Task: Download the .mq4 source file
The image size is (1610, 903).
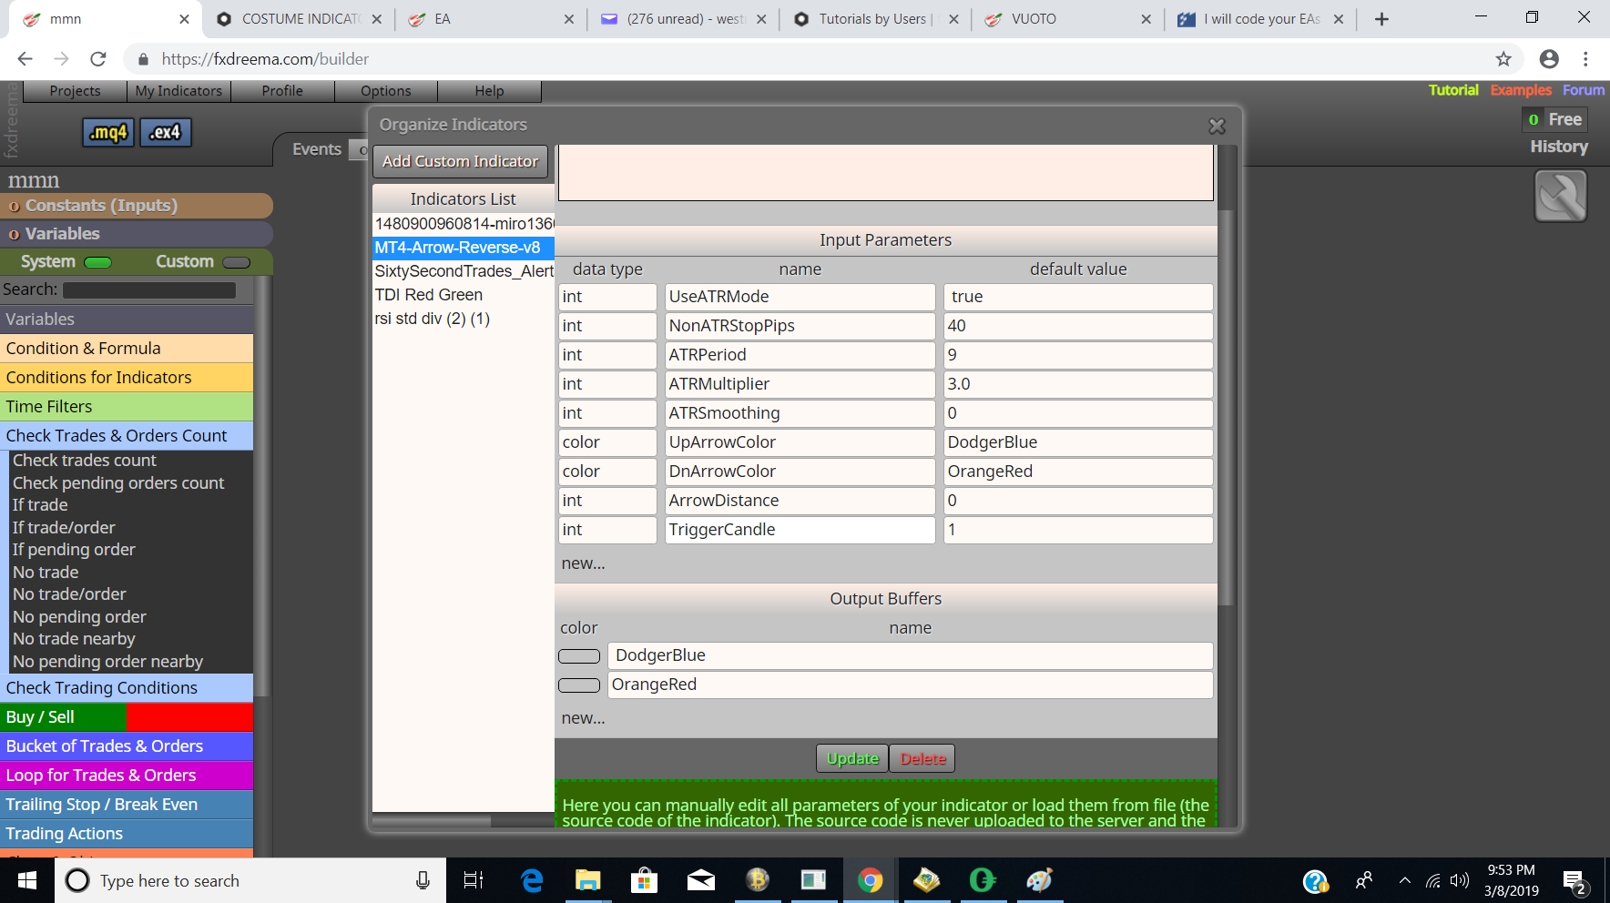Action: pos(108,133)
